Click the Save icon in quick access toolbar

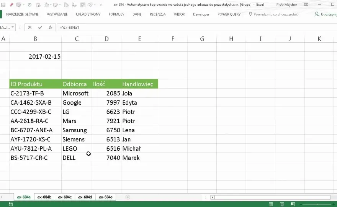[x=3, y=5]
